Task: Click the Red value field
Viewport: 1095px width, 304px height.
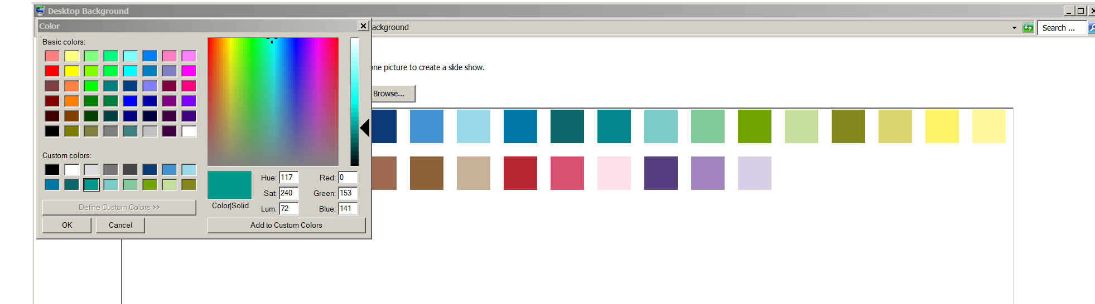Action: pyautogui.click(x=348, y=178)
